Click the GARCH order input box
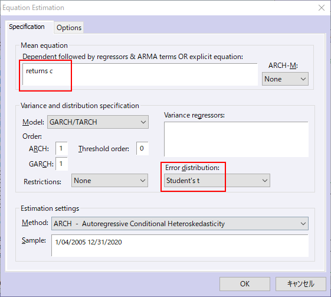The width and height of the screenshot is (331, 297). (61, 164)
